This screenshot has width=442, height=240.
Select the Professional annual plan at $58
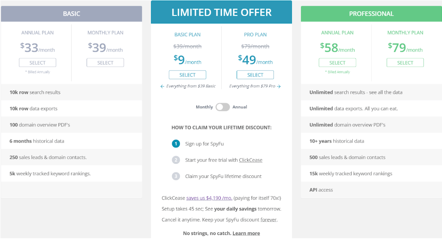point(337,62)
